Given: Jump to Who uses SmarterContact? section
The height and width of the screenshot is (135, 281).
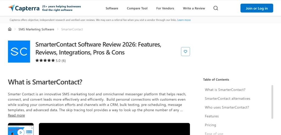Looking at the screenshot, I should [227, 107].
